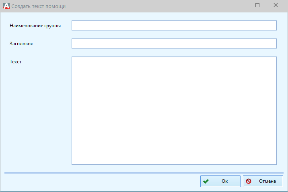The width and height of the screenshot is (288, 192).
Task: Click the Наименование группы input field
Action: [174, 25]
